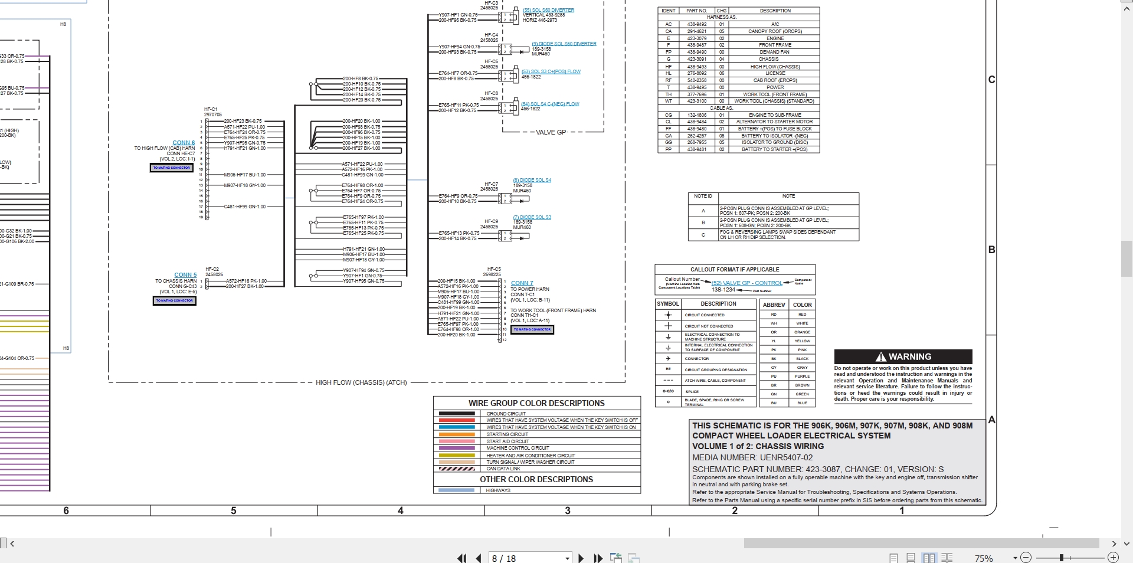Image resolution: width=1133 pixels, height=563 pixels.
Task: Click the CALLOUT FORMAT IF APPLICABLE heading
Action: coord(735,269)
